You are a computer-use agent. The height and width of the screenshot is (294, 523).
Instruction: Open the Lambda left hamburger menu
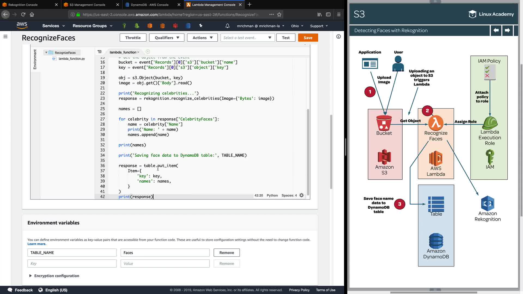[5, 36]
